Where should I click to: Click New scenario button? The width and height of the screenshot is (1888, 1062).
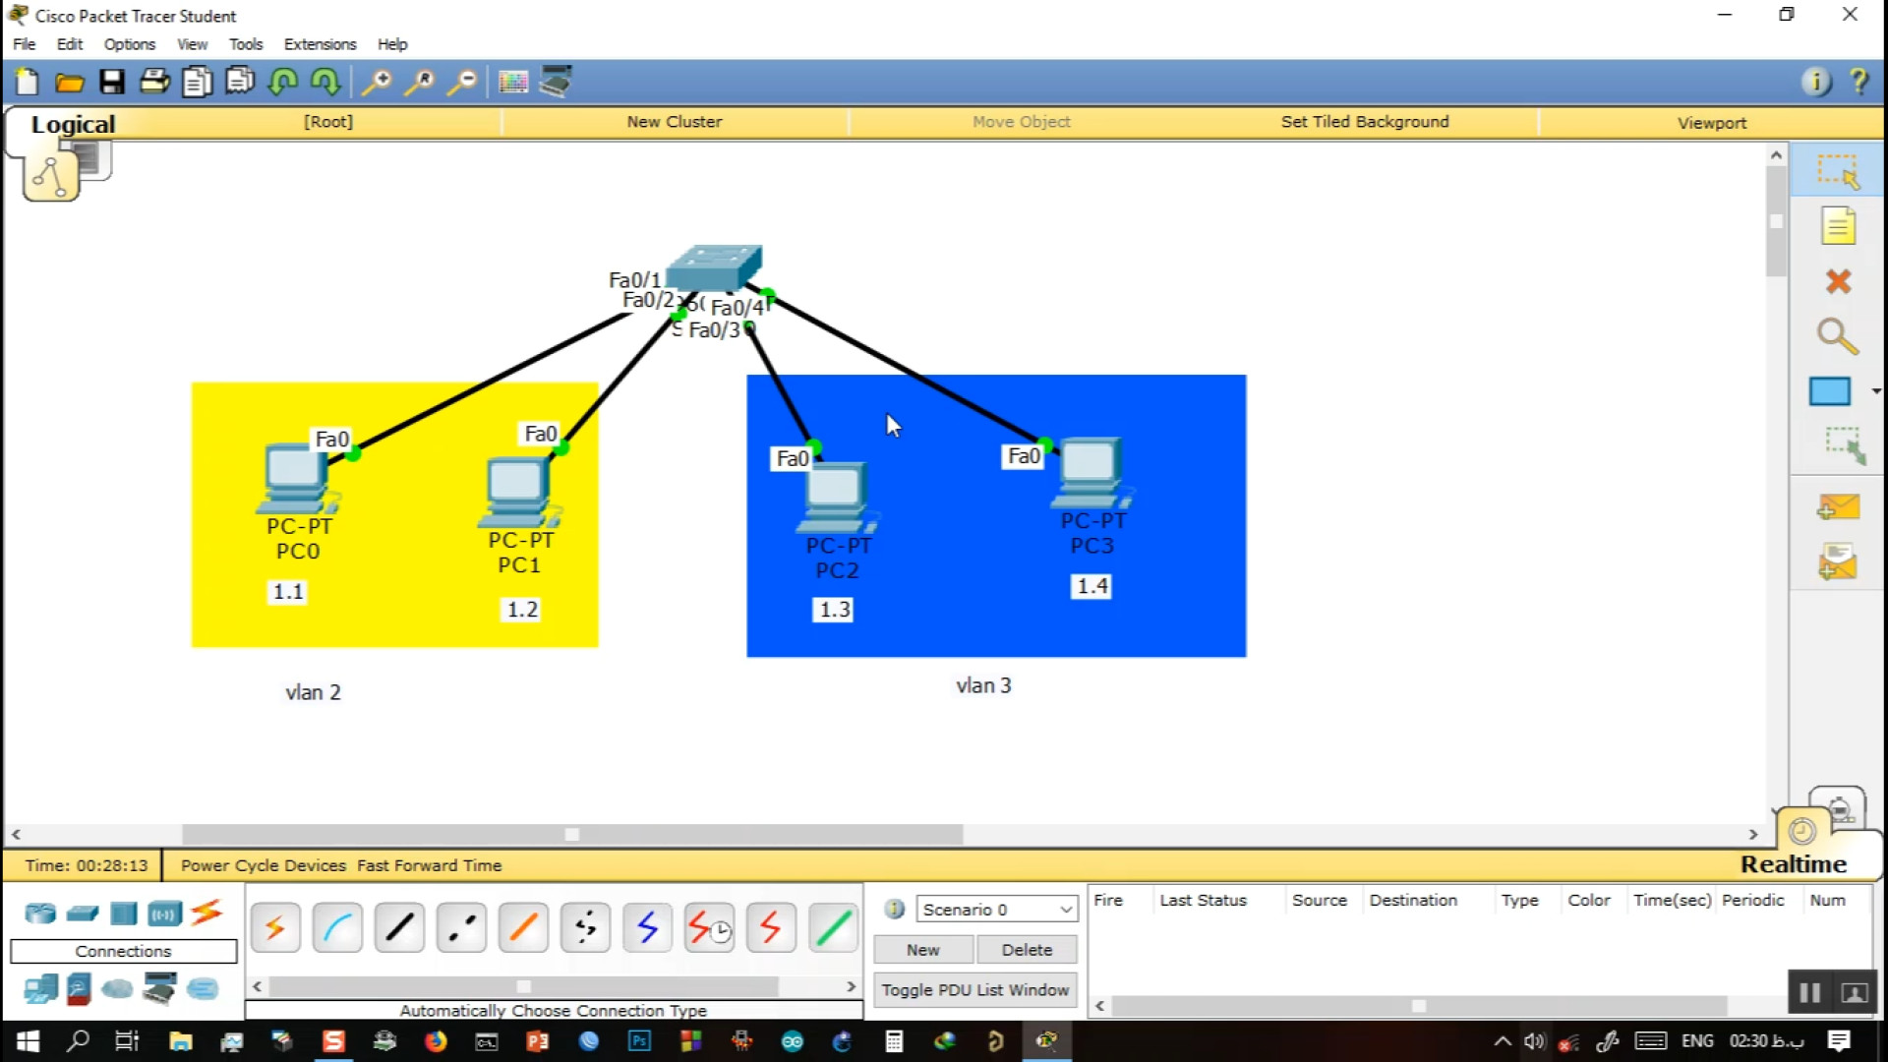[923, 950]
